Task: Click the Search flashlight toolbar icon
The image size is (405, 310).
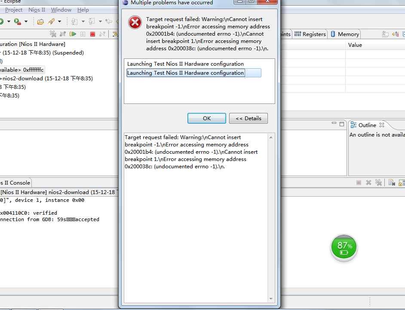Action: point(51,21)
